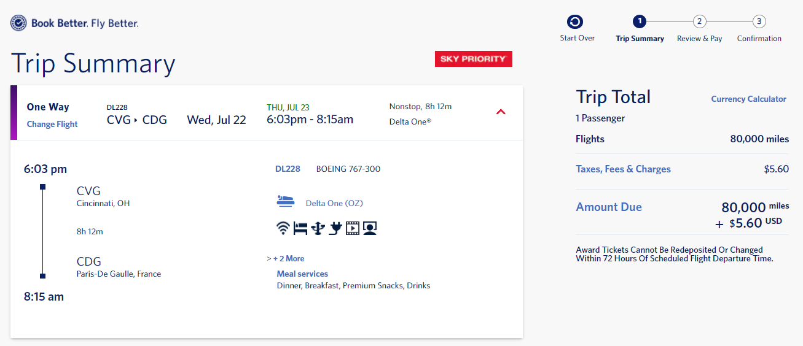The height and width of the screenshot is (346, 803).
Task: Click the video entertainment amenity icon
Action: (352, 228)
